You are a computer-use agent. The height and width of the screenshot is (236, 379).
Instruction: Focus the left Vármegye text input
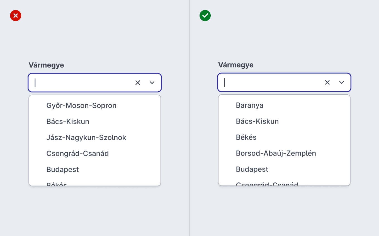click(81, 82)
